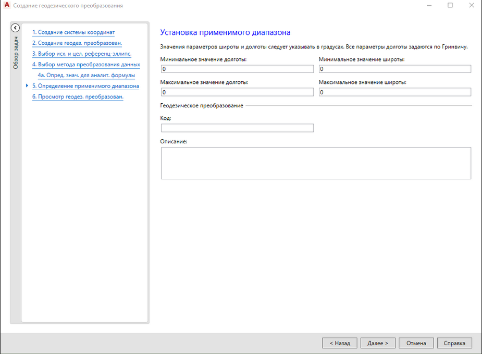
Task: Click the Минимальное значение долготы field
Action: 237,69
